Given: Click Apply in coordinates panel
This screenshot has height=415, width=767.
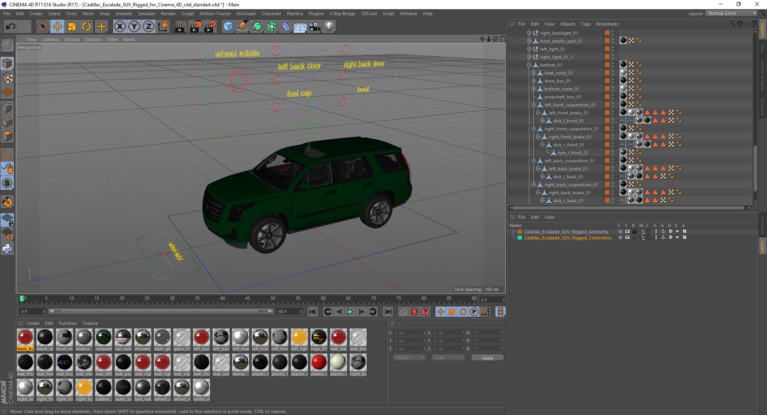Looking at the screenshot, I should coord(487,358).
